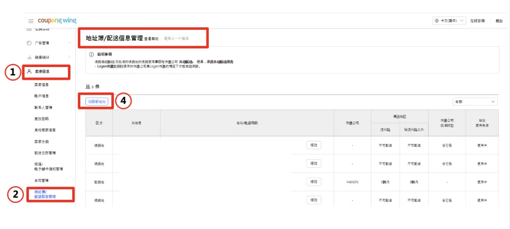Open 广告管理 menu in sidebar
The image size is (510, 229).
pos(42,43)
